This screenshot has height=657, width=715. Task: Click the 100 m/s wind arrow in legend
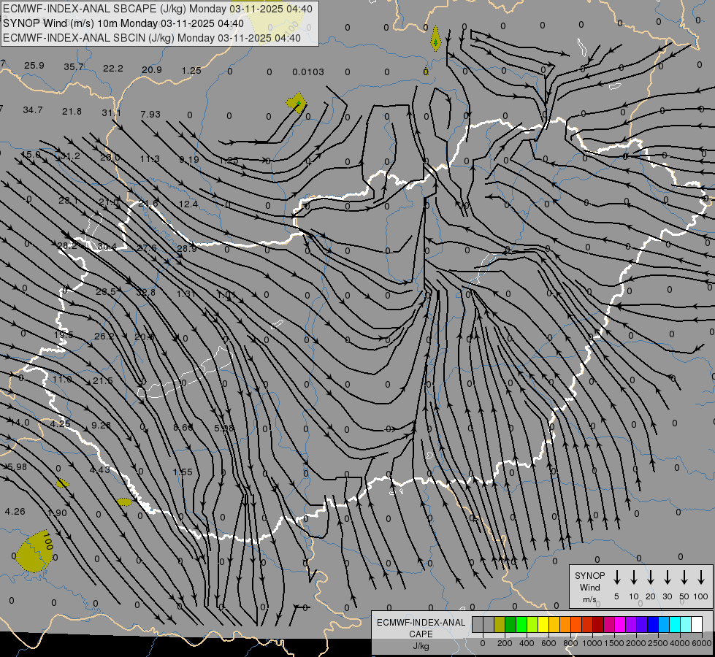[701, 577]
